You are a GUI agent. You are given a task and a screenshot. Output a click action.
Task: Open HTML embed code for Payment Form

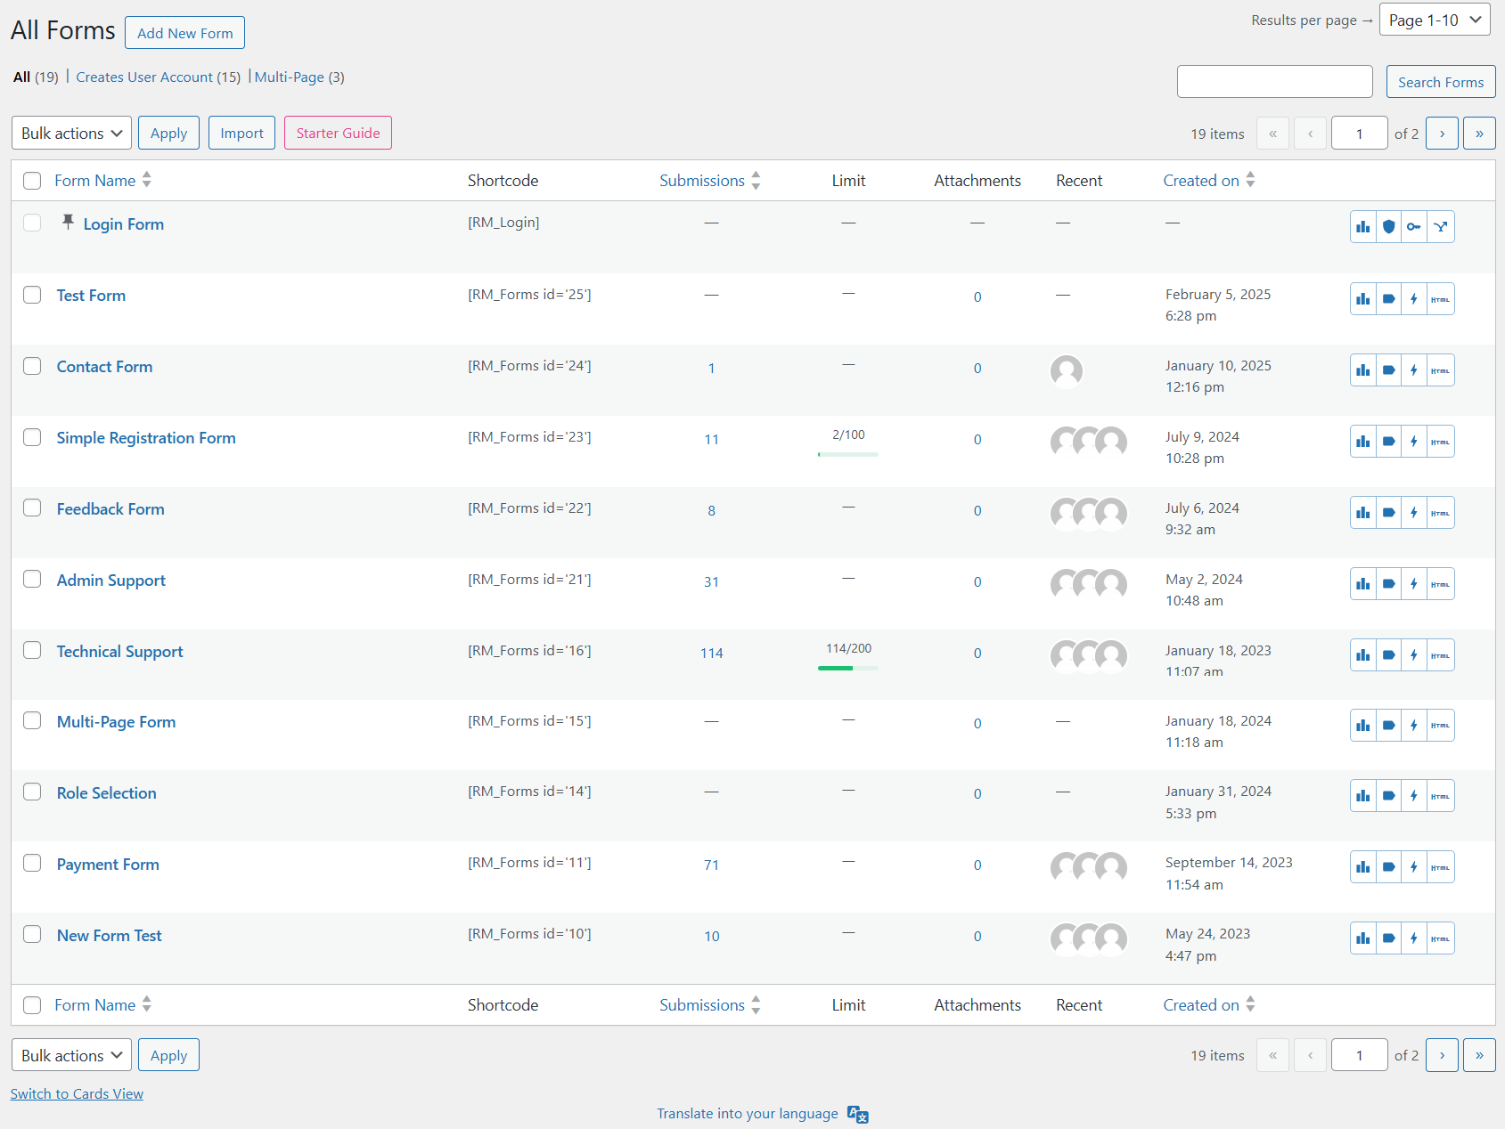[x=1439, y=866]
